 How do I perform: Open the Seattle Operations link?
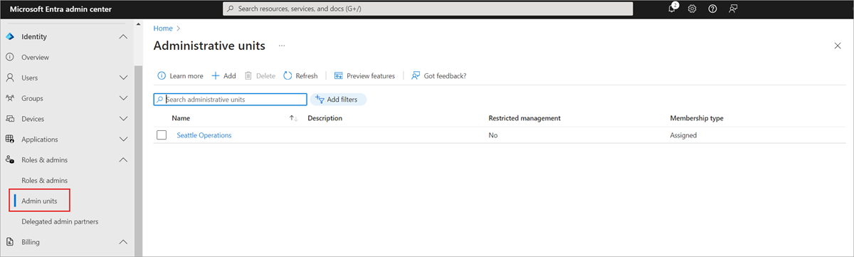204,135
